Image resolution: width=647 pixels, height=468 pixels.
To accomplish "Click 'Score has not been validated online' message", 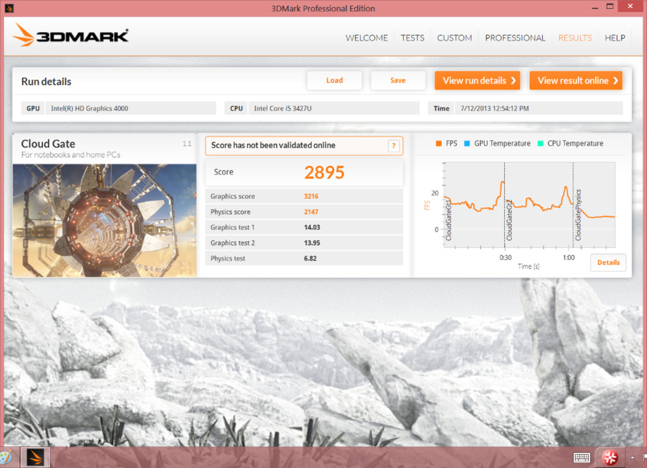I will (x=273, y=146).
